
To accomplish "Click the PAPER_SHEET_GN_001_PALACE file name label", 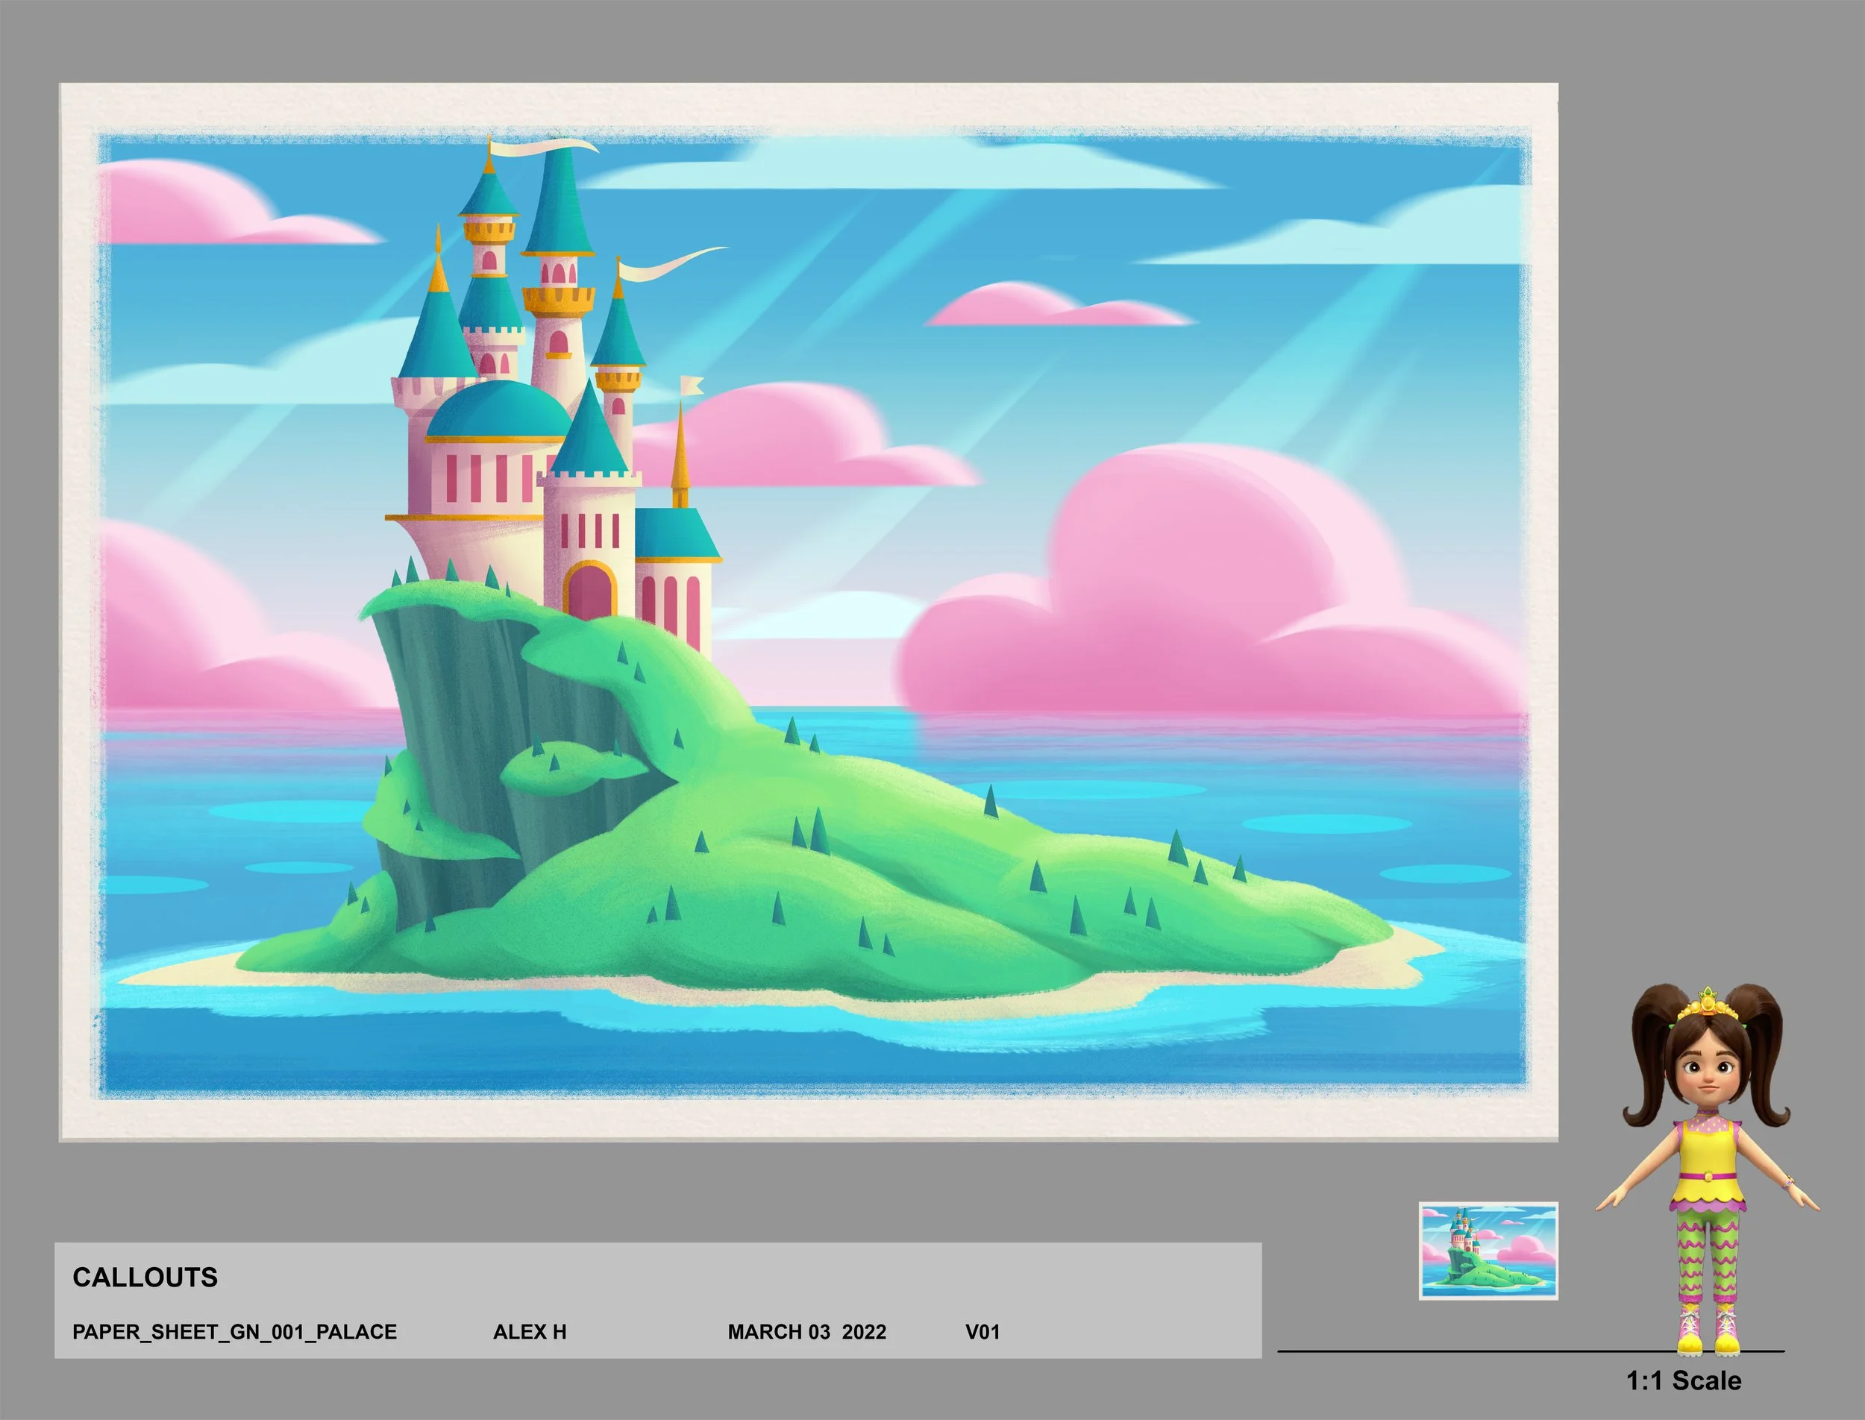I will click(234, 1331).
